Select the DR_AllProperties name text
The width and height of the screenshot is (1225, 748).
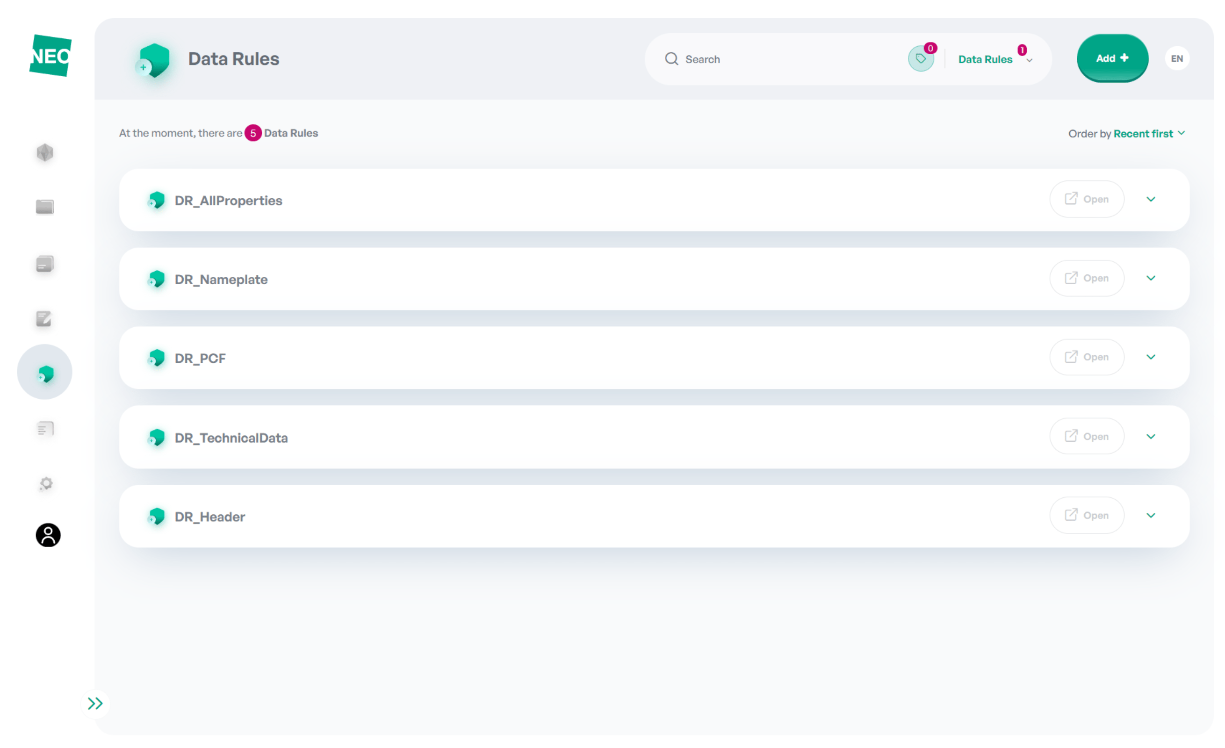[229, 201]
